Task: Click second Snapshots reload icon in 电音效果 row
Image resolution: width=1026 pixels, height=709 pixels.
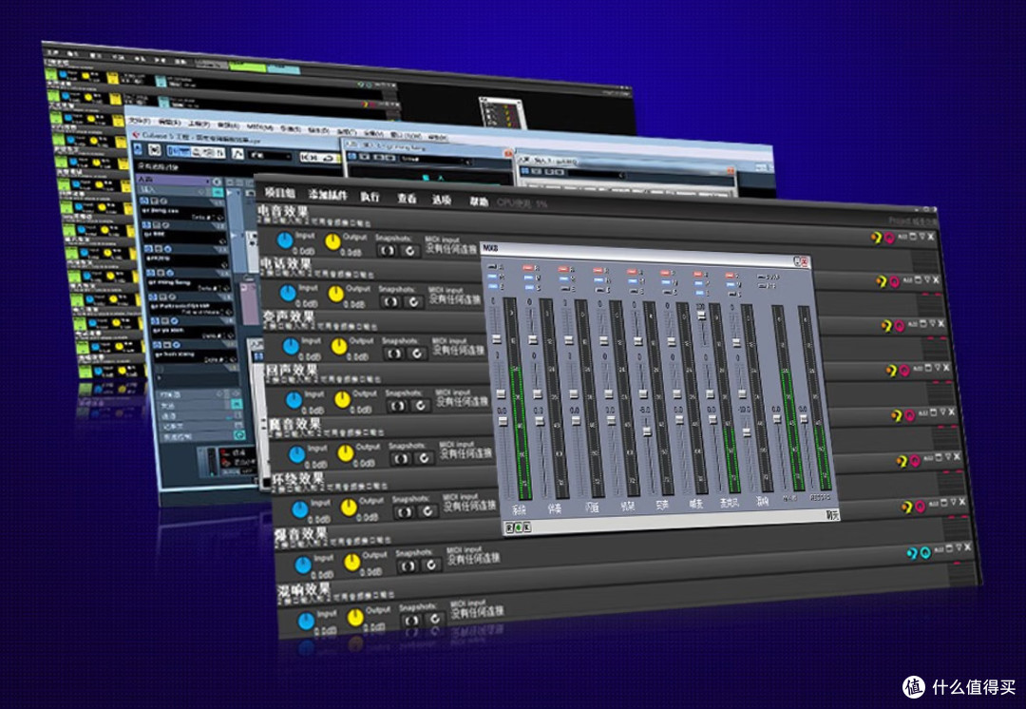Action: click(x=409, y=250)
